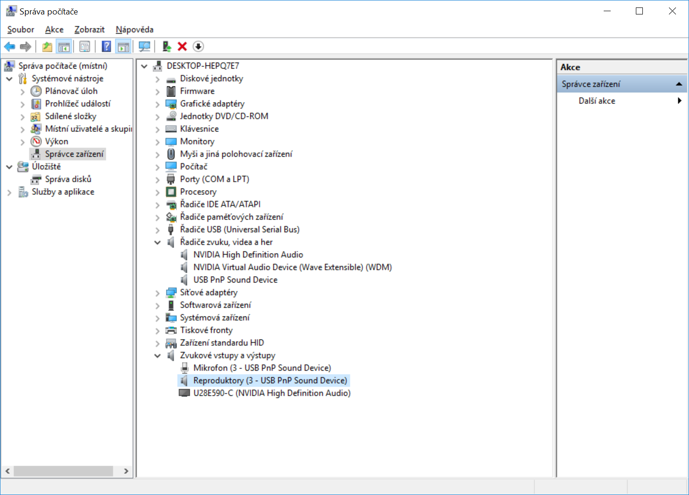Toggle the Action pane toolbar button
689x495 pixels.
click(x=124, y=47)
